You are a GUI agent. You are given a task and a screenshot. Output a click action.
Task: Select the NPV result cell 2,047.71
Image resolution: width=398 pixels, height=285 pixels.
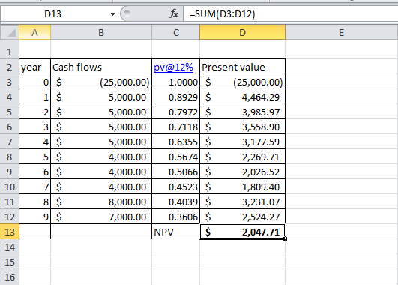pos(242,232)
